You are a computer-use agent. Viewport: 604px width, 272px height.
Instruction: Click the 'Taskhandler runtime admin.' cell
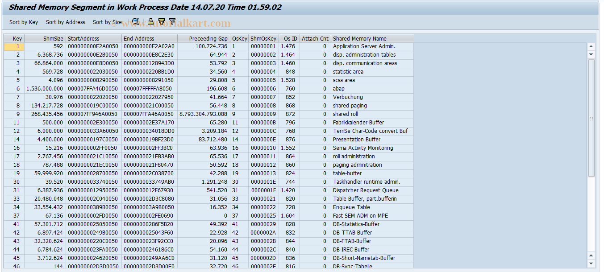(x=372, y=182)
